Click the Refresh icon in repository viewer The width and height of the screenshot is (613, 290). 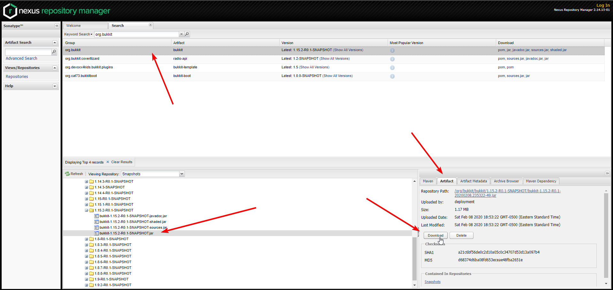67,174
